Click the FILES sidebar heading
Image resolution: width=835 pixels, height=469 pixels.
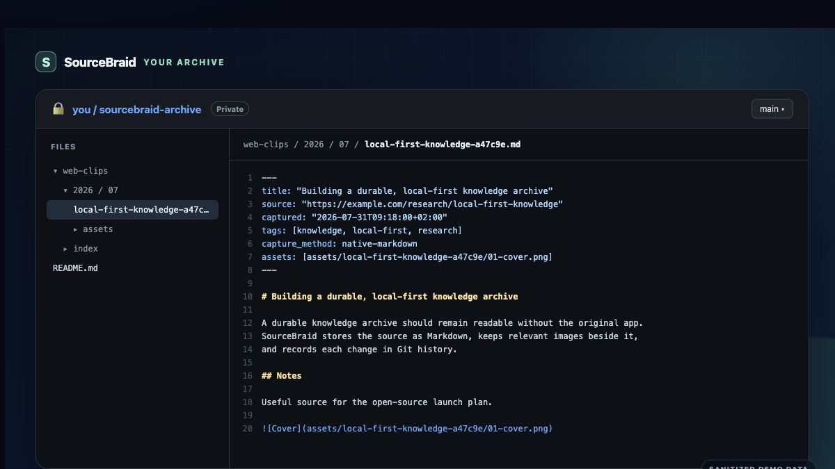coord(63,147)
